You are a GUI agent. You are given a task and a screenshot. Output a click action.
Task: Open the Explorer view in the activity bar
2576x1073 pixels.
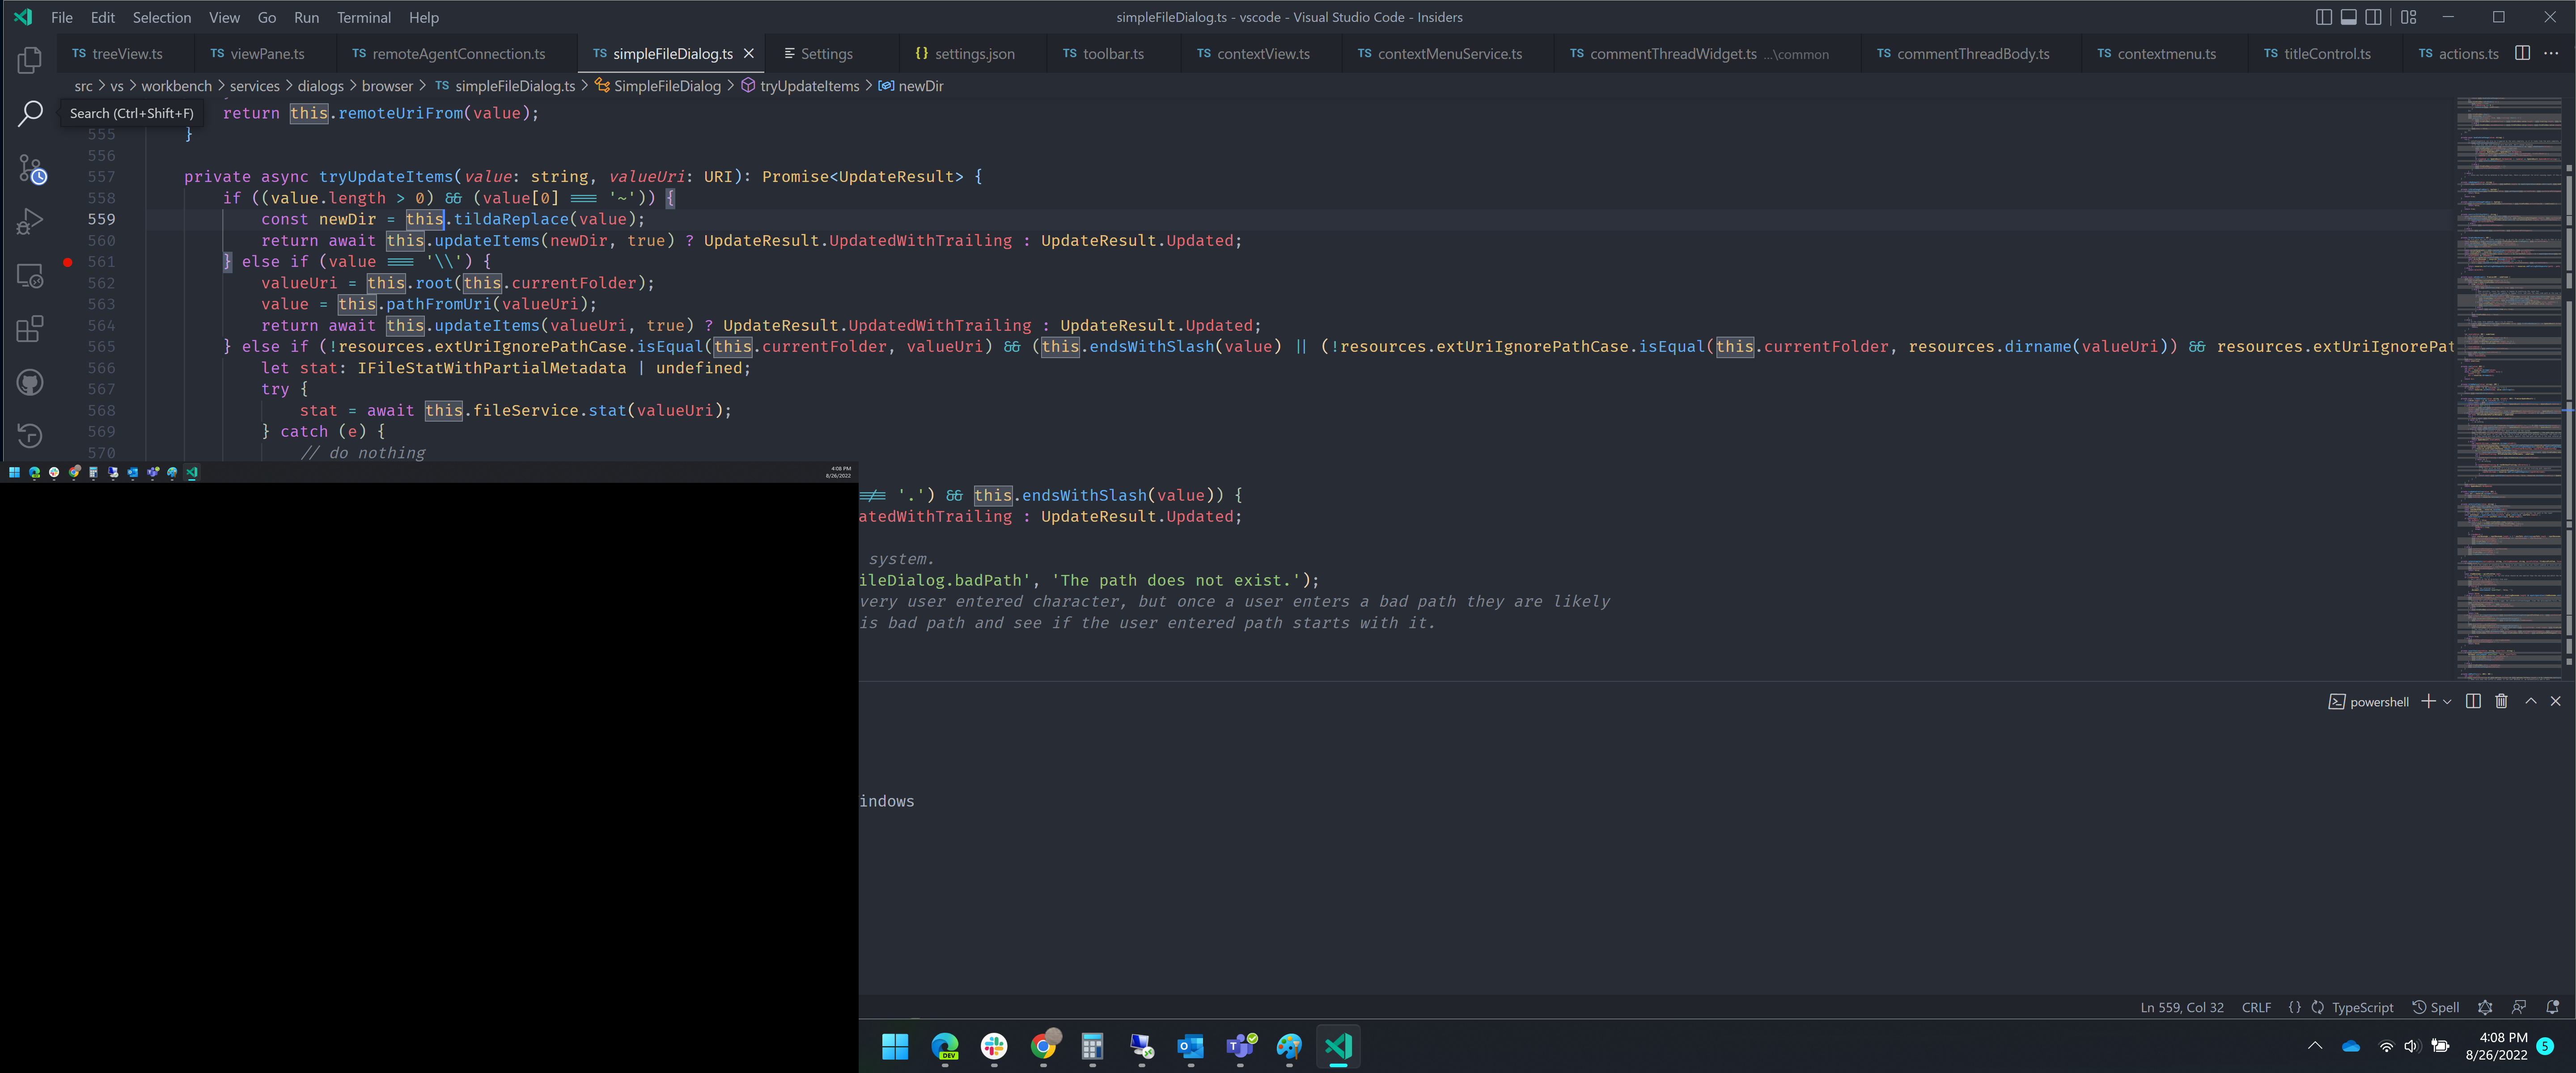tap(30, 60)
